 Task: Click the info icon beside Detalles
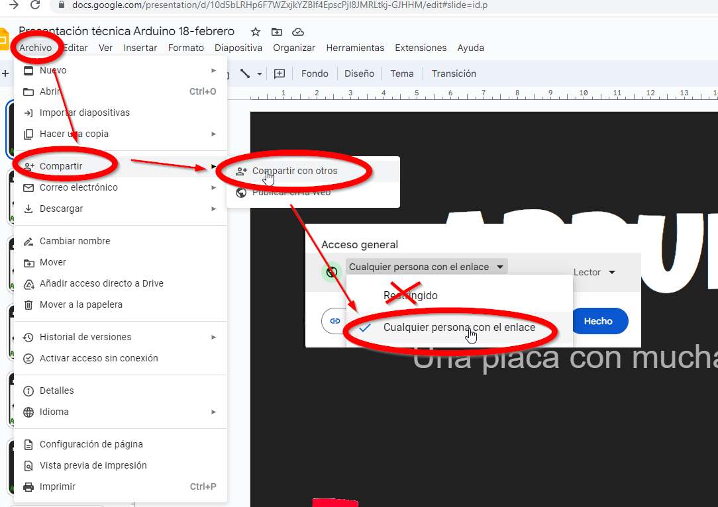tap(28, 391)
